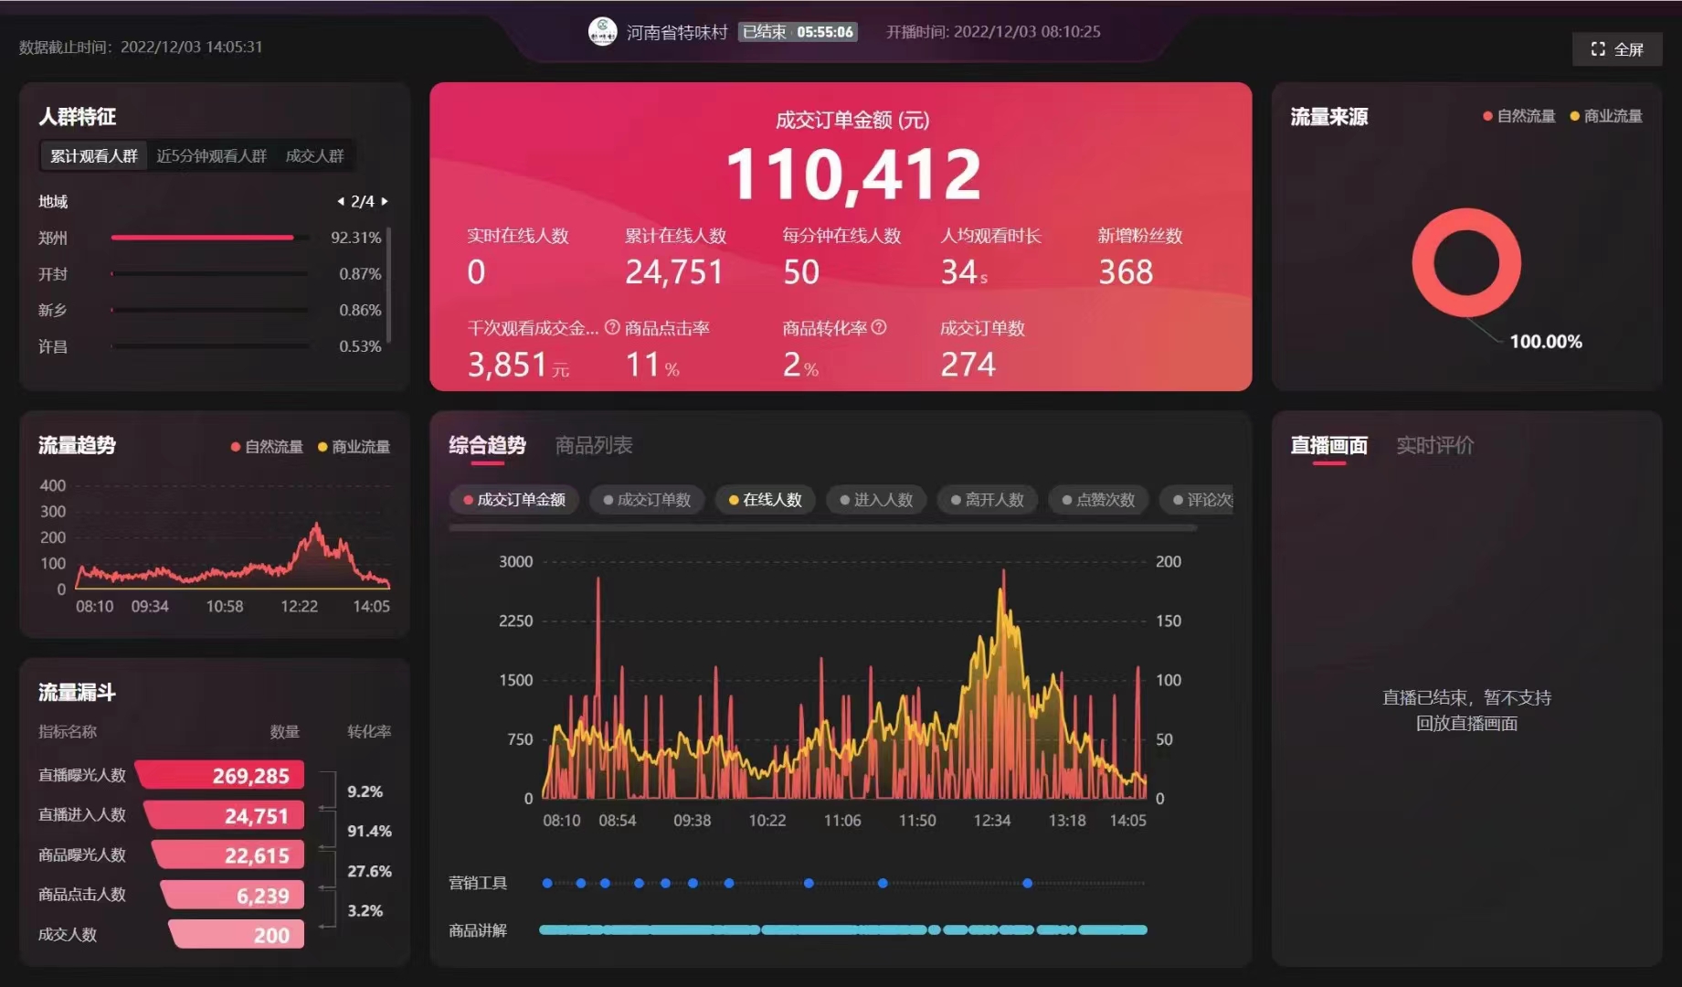Go to previous page of 地域 list

click(x=341, y=201)
